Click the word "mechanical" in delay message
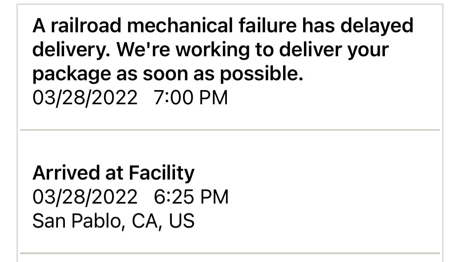Image resolution: width=460 pixels, height=262 pixels. [180, 25]
